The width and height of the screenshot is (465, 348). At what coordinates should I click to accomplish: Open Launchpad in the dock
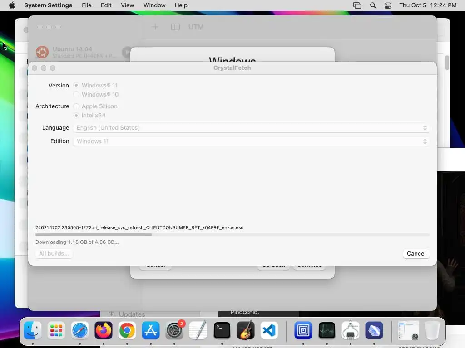(x=56, y=330)
